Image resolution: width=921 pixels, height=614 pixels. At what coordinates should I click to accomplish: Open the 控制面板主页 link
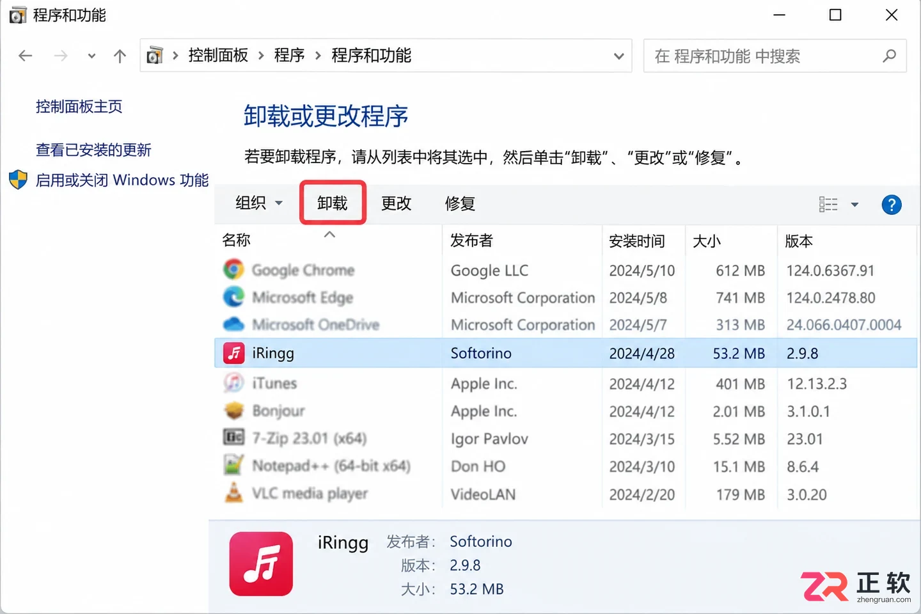(79, 106)
